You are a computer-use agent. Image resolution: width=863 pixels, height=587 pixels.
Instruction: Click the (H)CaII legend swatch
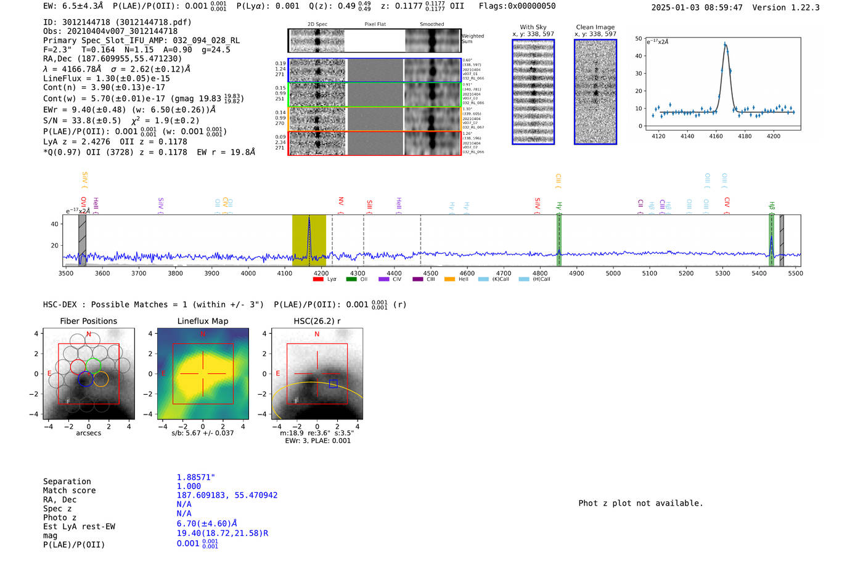tap(524, 279)
